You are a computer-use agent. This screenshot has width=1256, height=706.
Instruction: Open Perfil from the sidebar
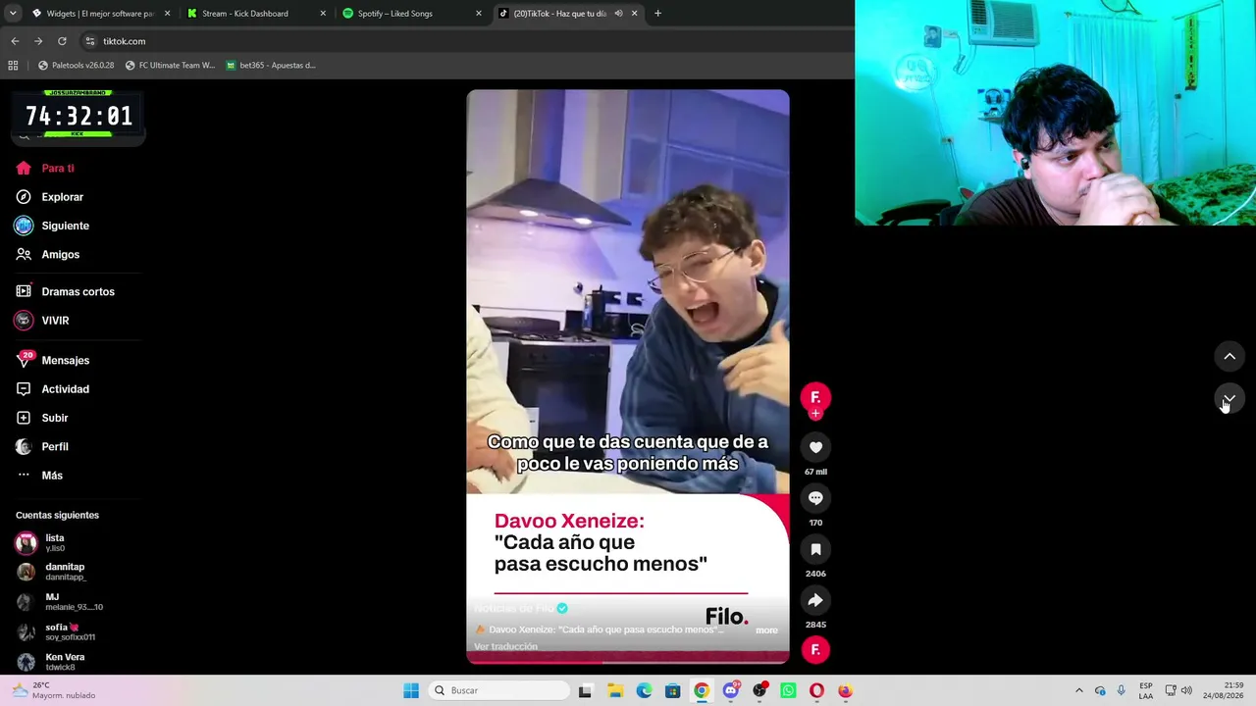click(42, 446)
